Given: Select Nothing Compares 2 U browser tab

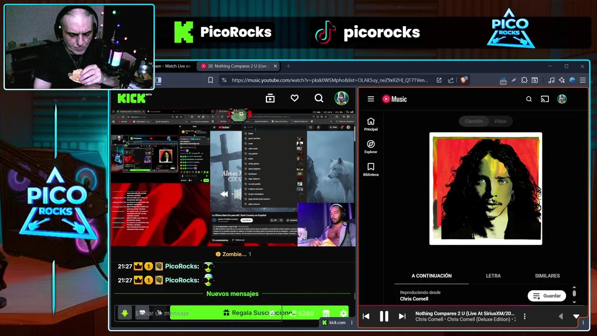Looking at the screenshot, I should coord(239,66).
